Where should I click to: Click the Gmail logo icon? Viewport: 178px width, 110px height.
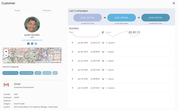(x=6, y=85)
